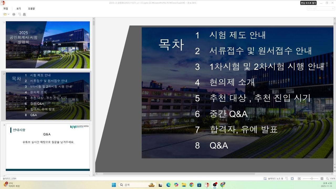Click the zoom in icon right of slider
336x189 pixels.
tap(322, 178)
